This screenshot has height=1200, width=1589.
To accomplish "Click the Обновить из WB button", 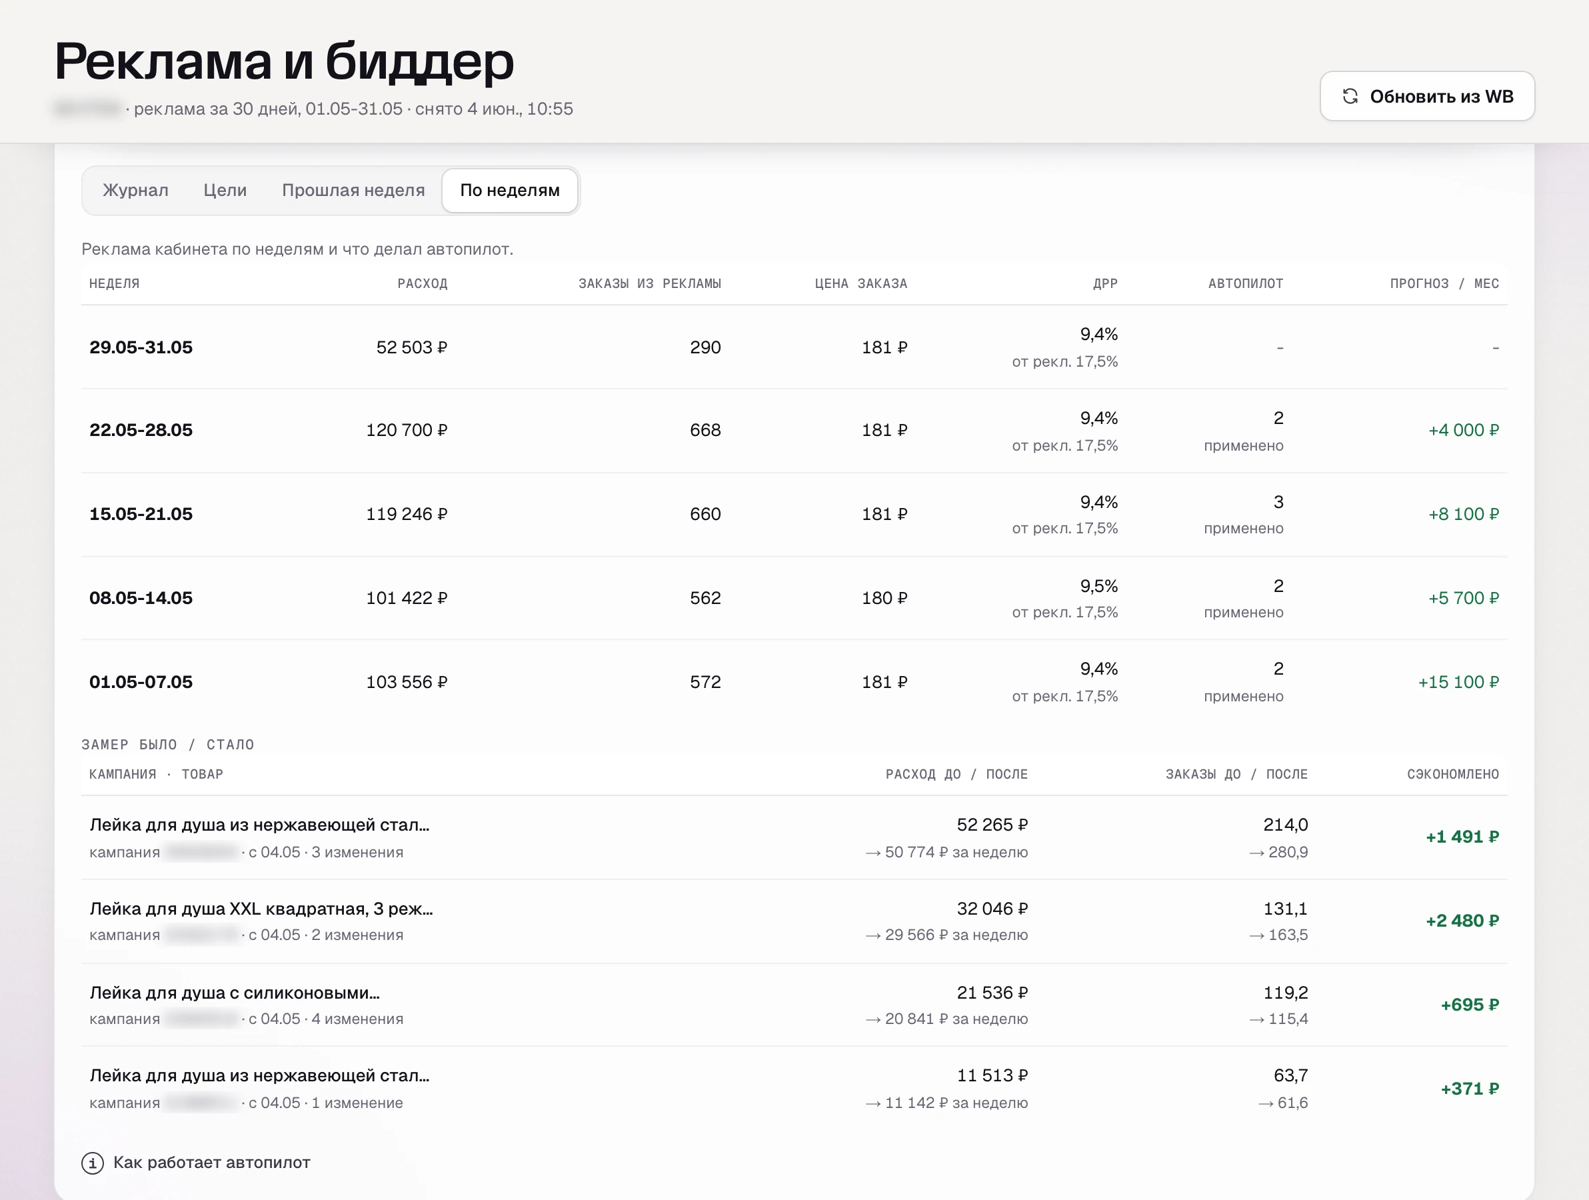I will click(x=1428, y=96).
